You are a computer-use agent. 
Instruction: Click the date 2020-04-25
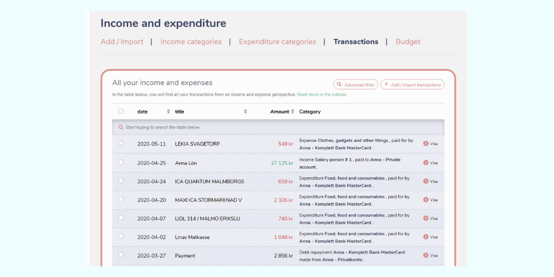[152, 163]
